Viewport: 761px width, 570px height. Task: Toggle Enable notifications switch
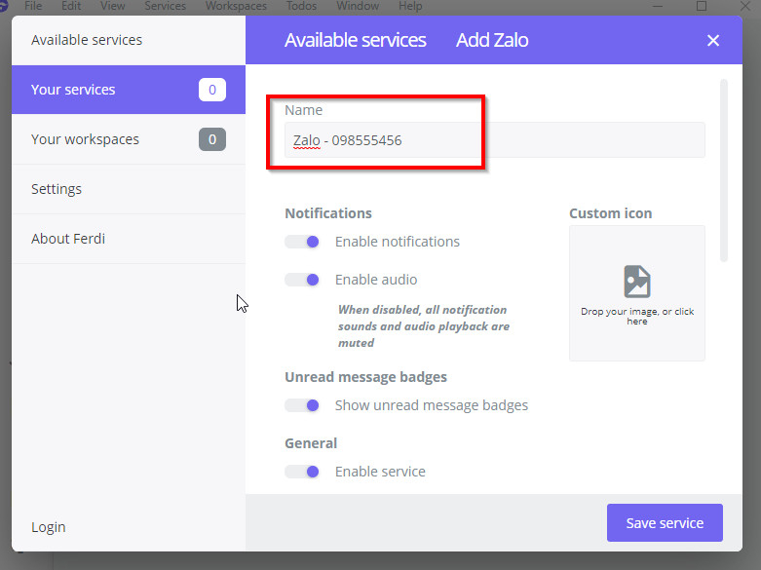click(x=302, y=242)
